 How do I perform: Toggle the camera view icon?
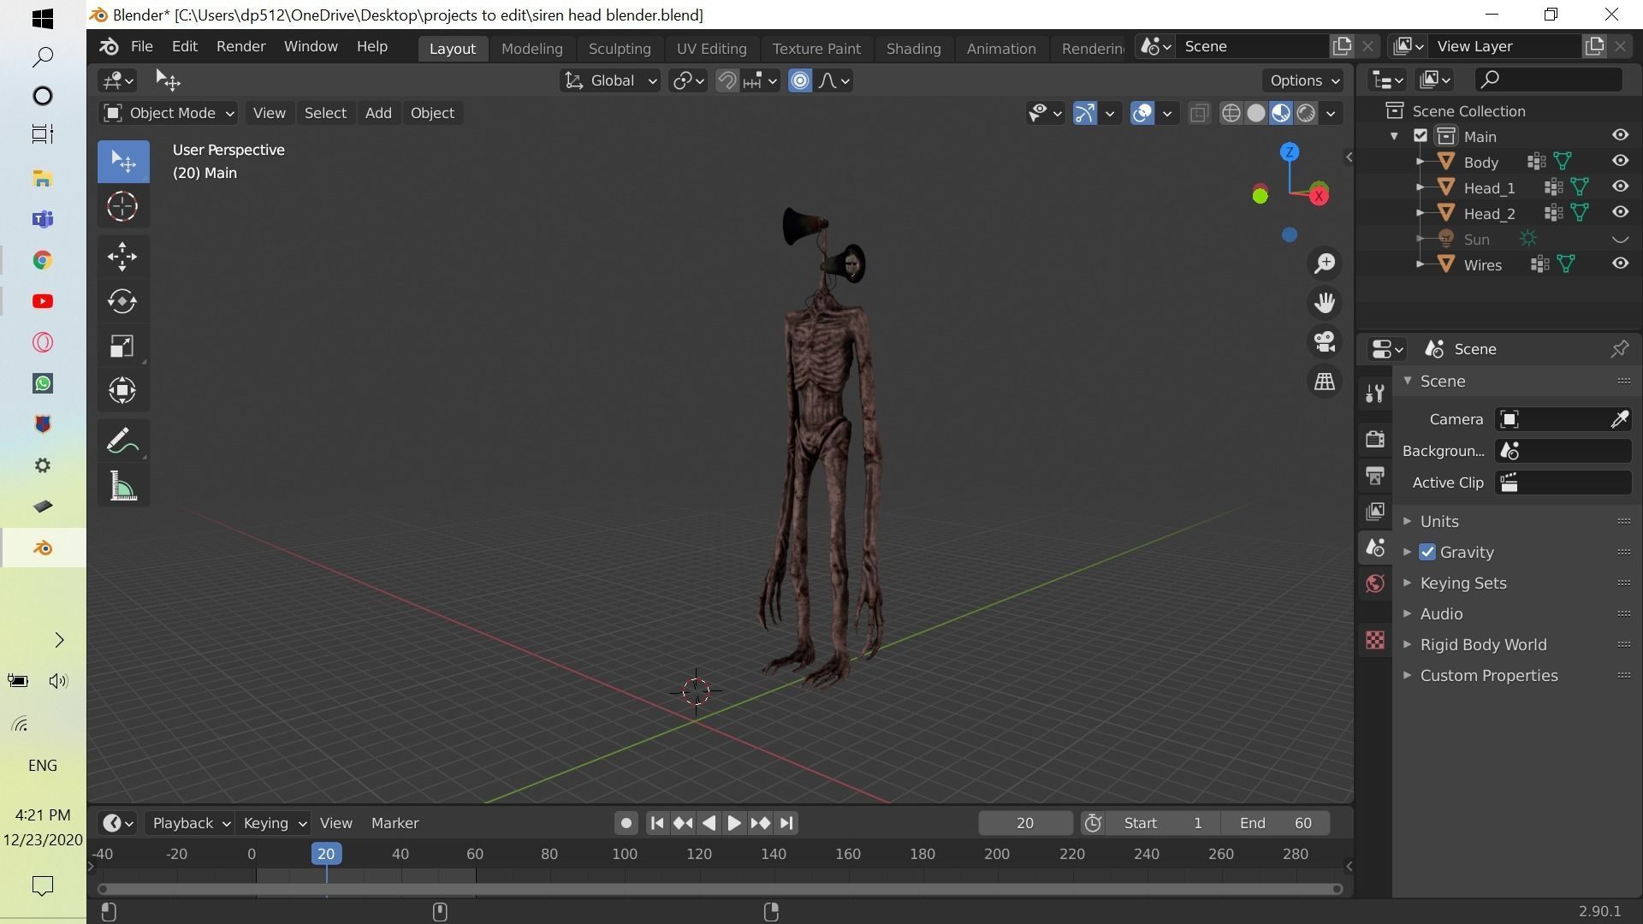1325,342
